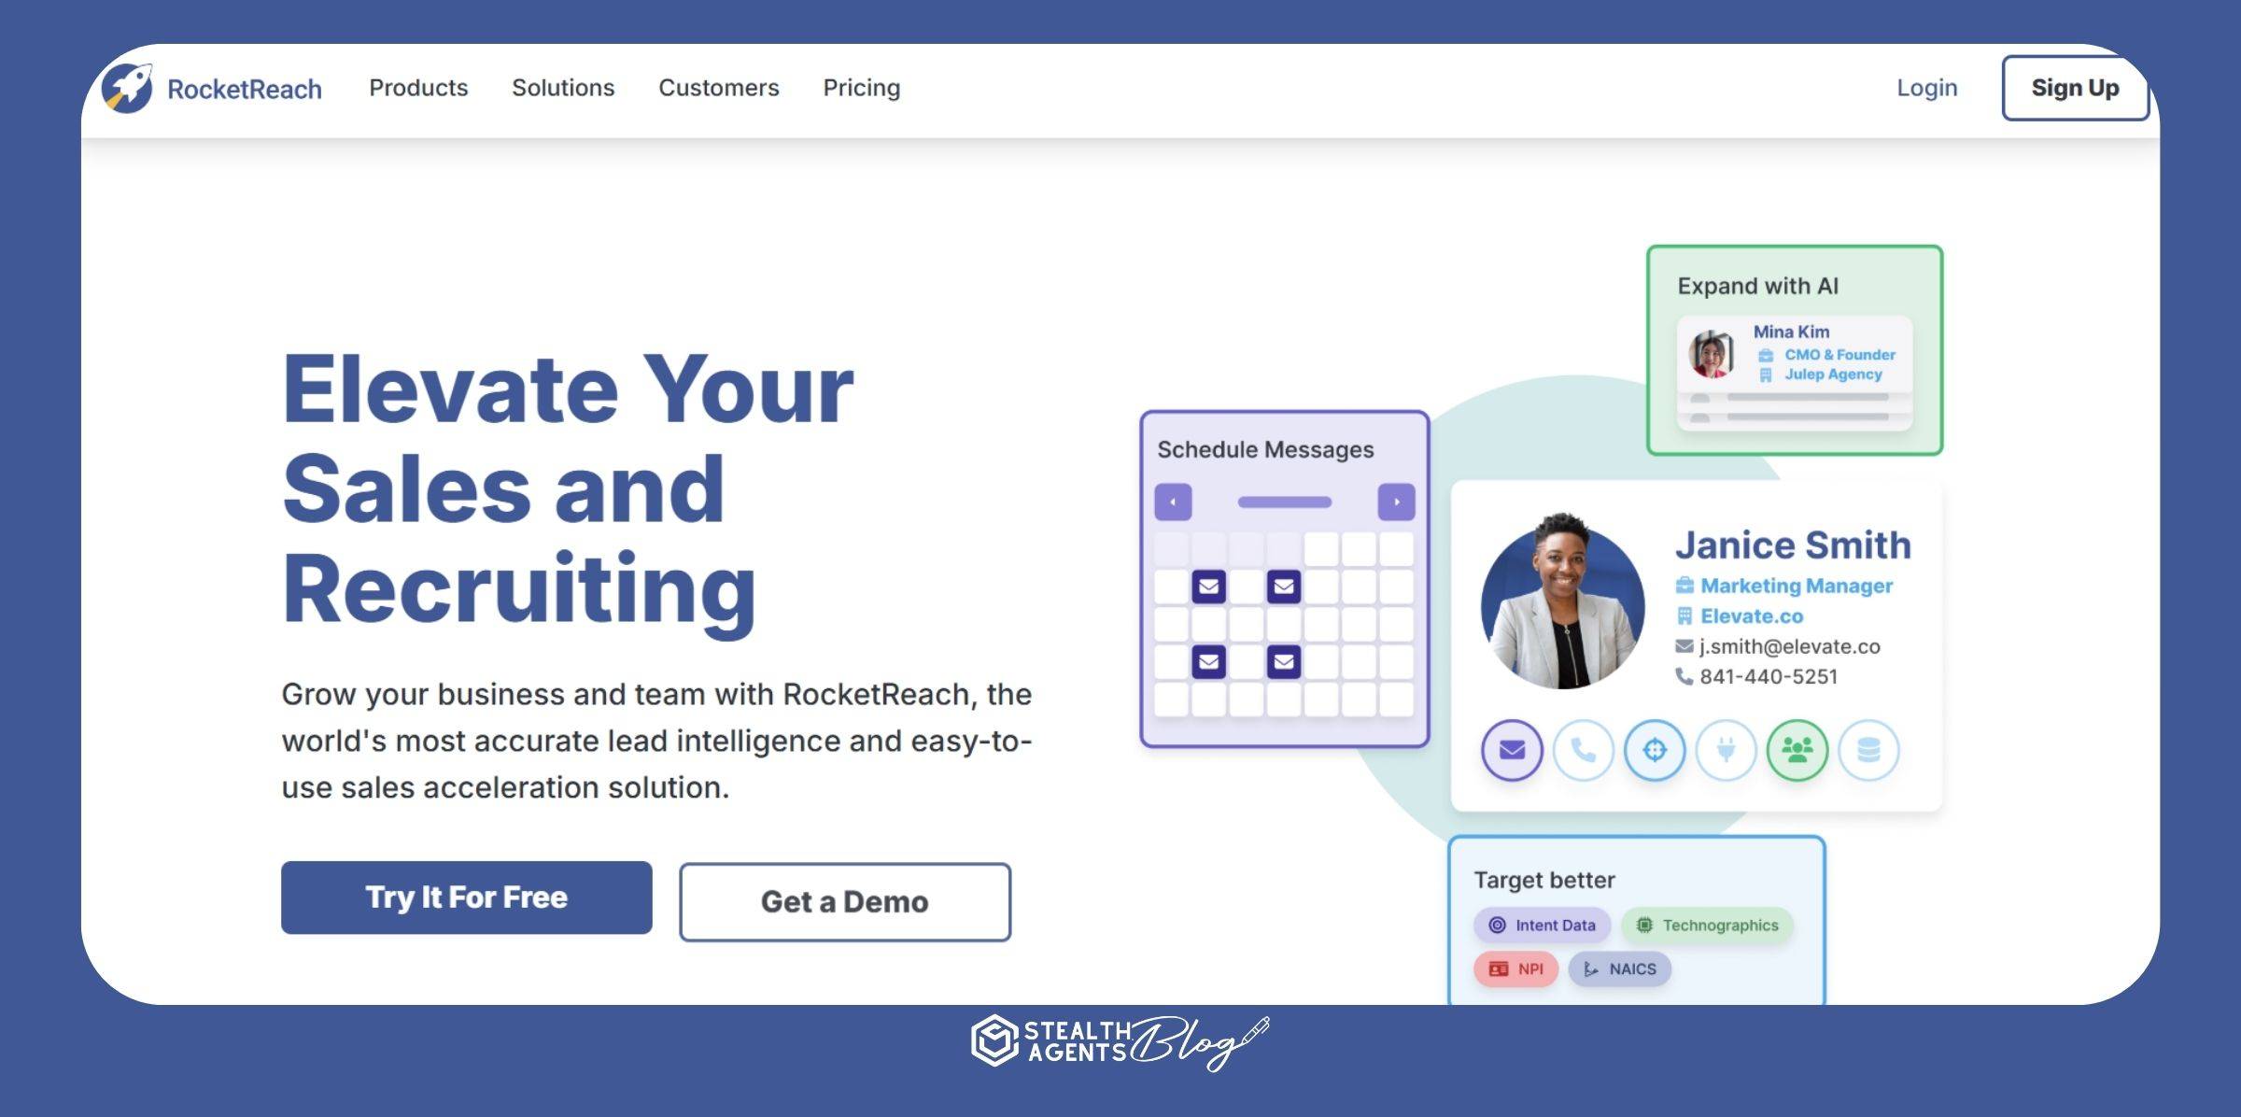Viewport: 2241px width, 1117px height.
Task: Select the NAICS tag
Action: pos(1620,969)
